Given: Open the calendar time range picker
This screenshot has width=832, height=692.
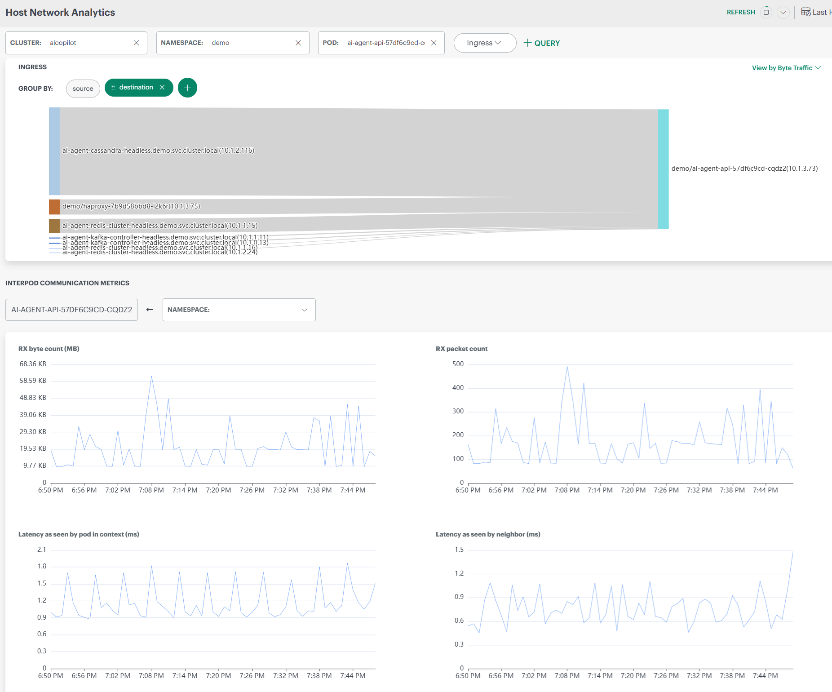Looking at the screenshot, I should tap(806, 12).
